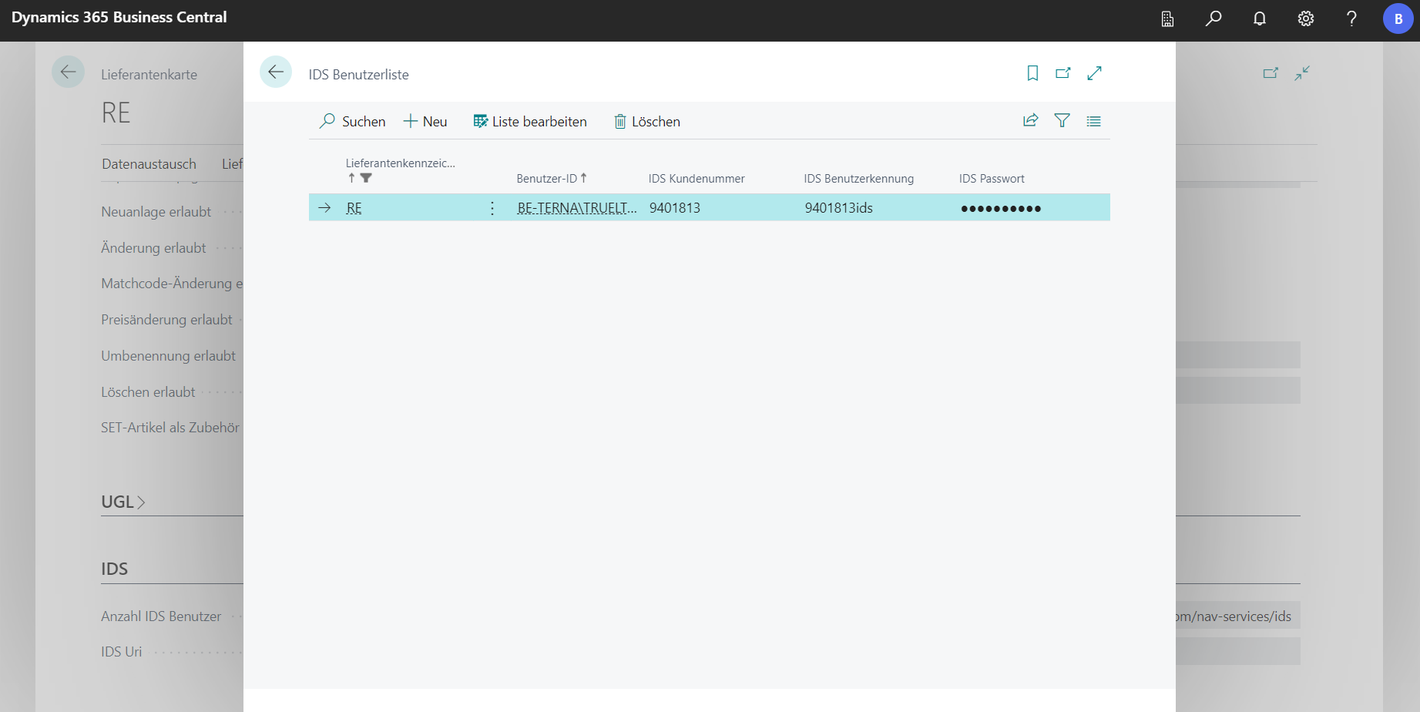Bookmark the IDS Benutzerliste page

click(1032, 73)
